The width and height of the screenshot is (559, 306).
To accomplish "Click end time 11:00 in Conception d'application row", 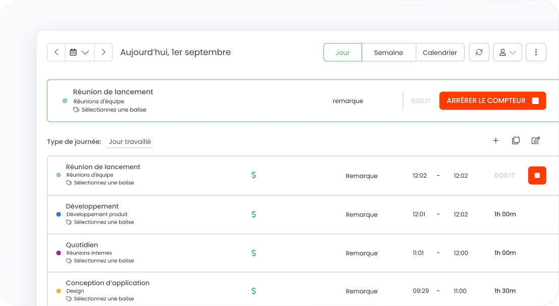I will pyautogui.click(x=460, y=291).
